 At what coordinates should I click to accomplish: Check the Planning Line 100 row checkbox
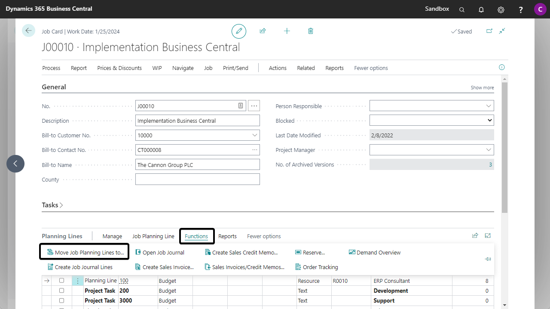click(61, 281)
